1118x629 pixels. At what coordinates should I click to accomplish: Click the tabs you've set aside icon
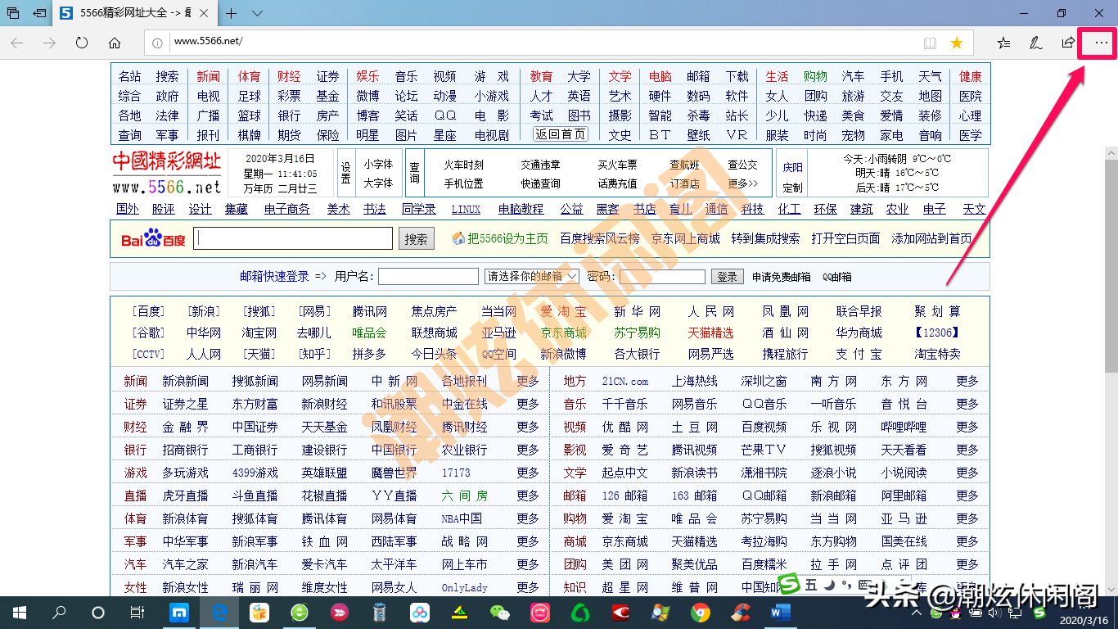[12, 13]
